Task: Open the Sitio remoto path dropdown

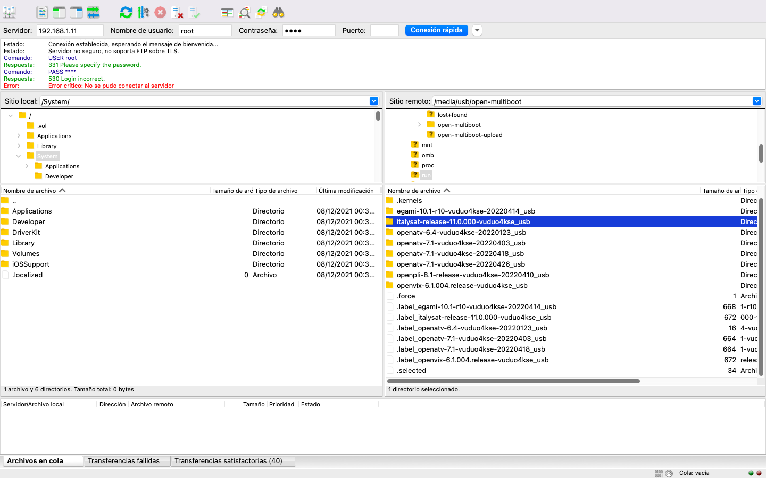Action: pyautogui.click(x=756, y=101)
